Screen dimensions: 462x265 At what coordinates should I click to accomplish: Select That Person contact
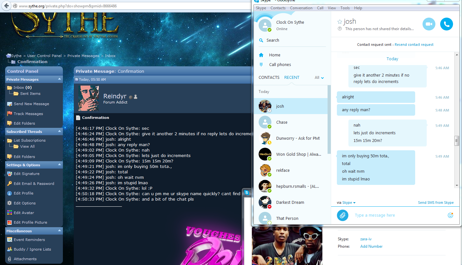290,218
